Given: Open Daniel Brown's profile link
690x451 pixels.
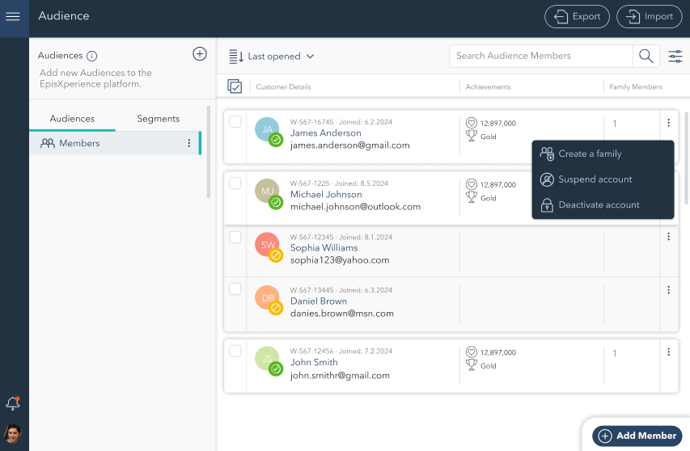Looking at the screenshot, I should pos(319,301).
